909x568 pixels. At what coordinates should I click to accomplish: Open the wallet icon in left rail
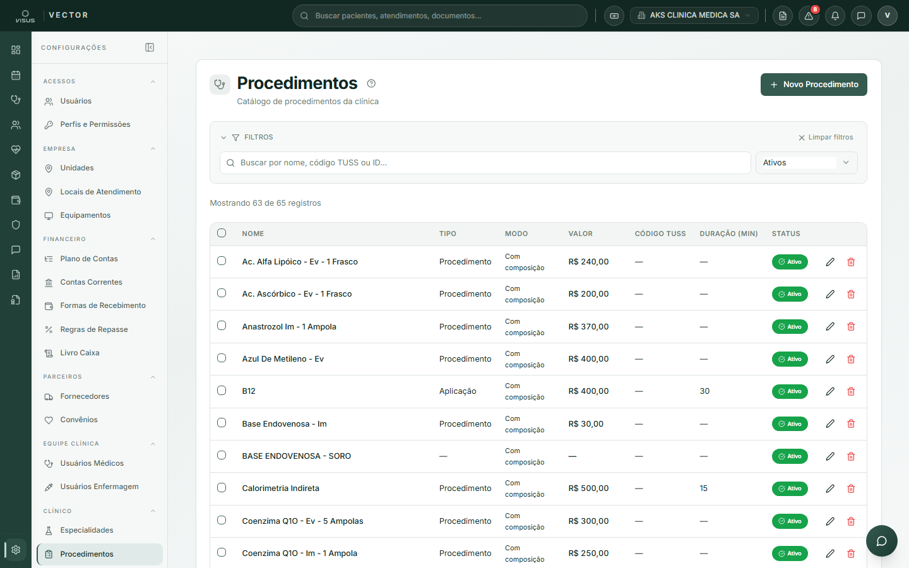coord(16,200)
